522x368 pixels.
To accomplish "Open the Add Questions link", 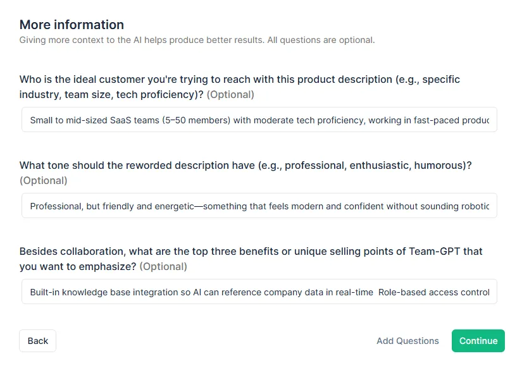I will (407, 341).
